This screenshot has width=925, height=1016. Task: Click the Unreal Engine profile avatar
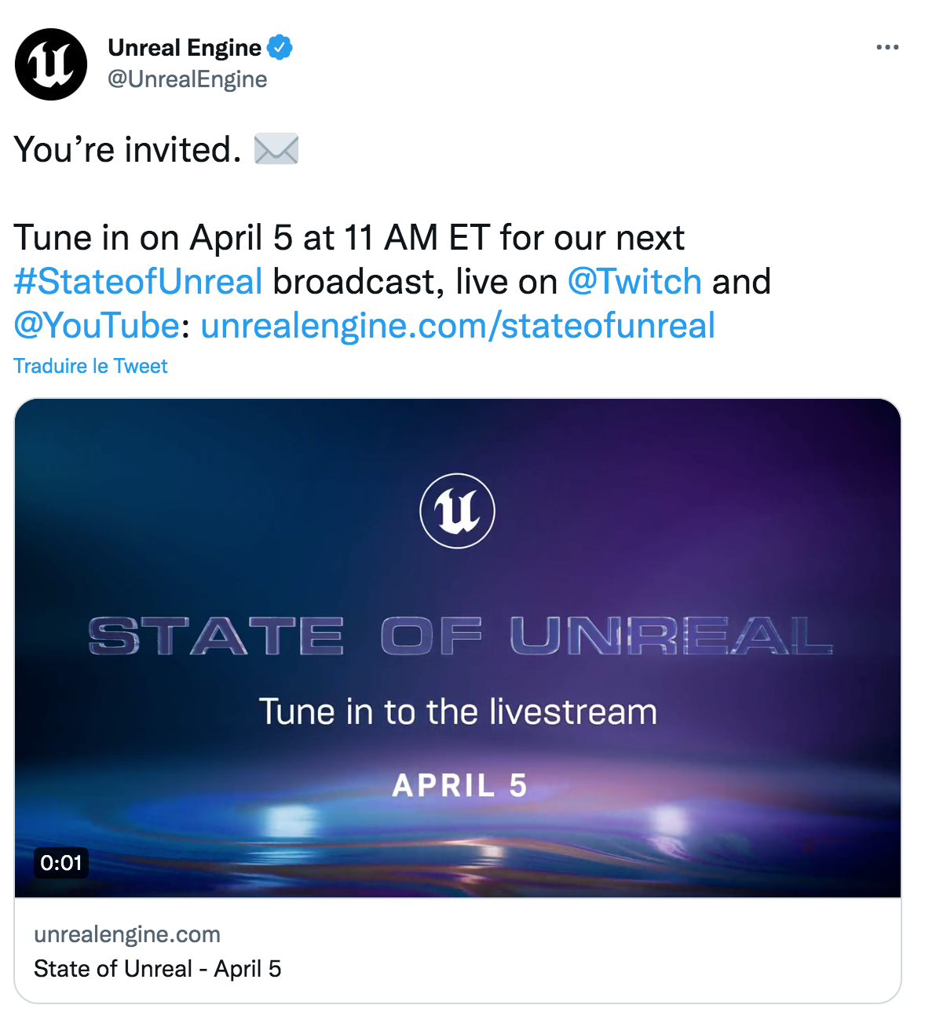click(x=51, y=64)
